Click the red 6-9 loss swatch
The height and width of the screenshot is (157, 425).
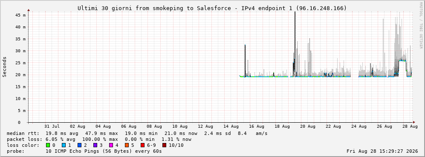click(x=142, y=146)
